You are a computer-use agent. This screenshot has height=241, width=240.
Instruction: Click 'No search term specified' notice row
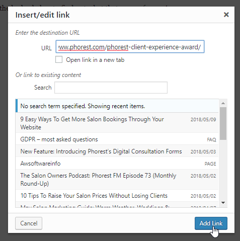[117, 106]
